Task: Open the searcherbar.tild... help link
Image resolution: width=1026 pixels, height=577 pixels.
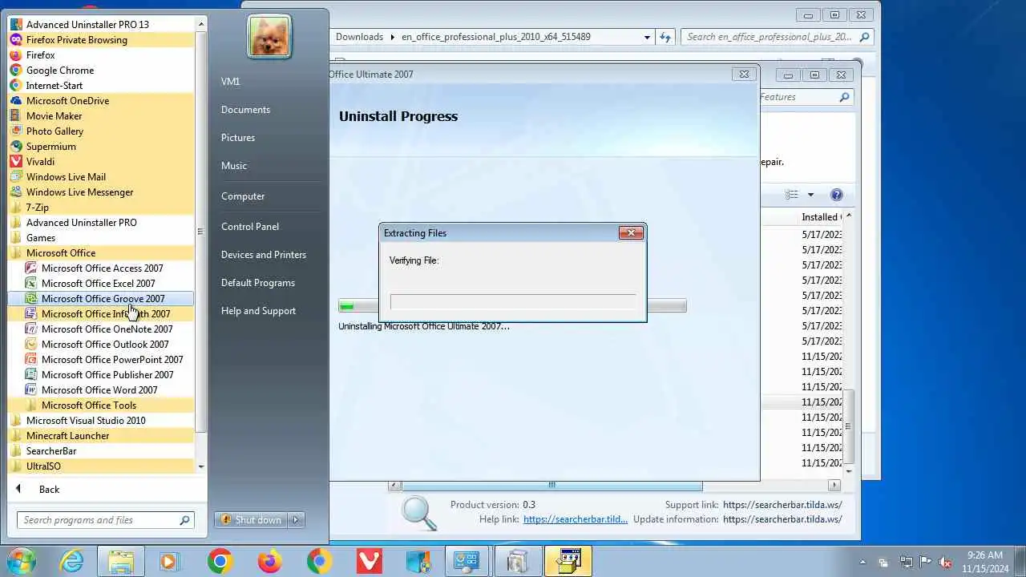Action: point(576,519)
